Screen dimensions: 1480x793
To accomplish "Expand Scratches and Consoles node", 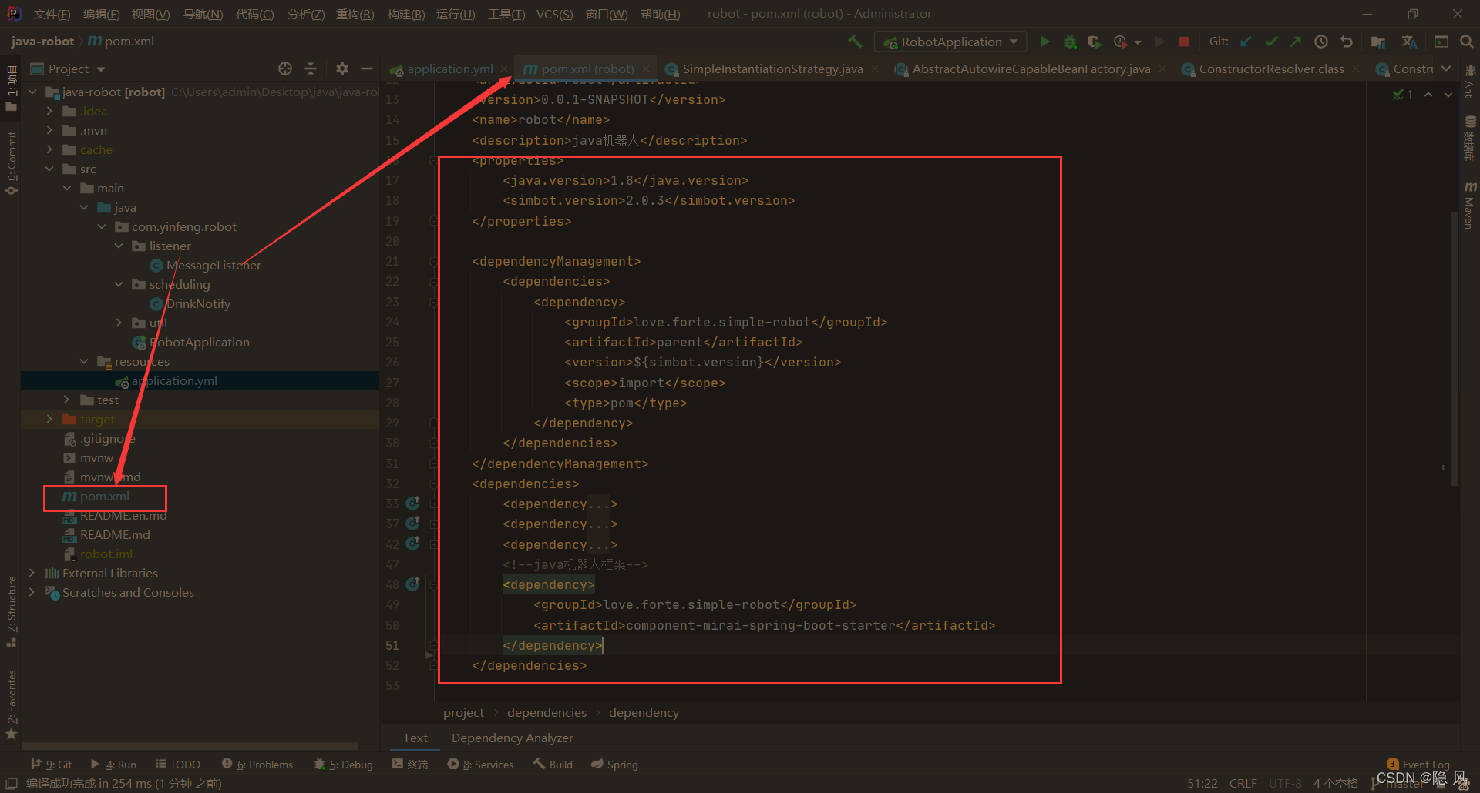I will pos(32,592).
